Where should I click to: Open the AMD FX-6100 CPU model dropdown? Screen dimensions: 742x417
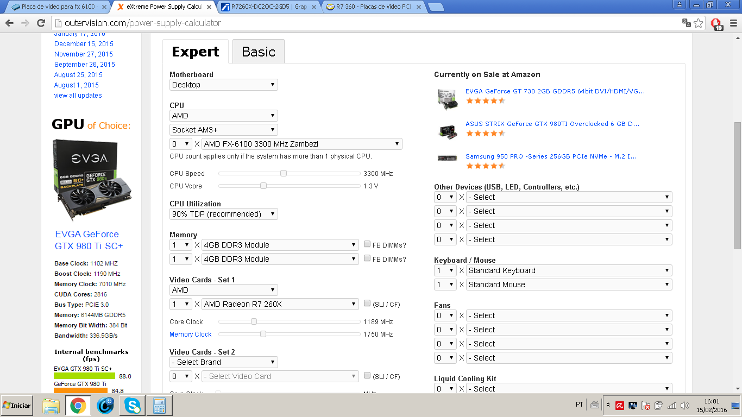coord(302,144)
